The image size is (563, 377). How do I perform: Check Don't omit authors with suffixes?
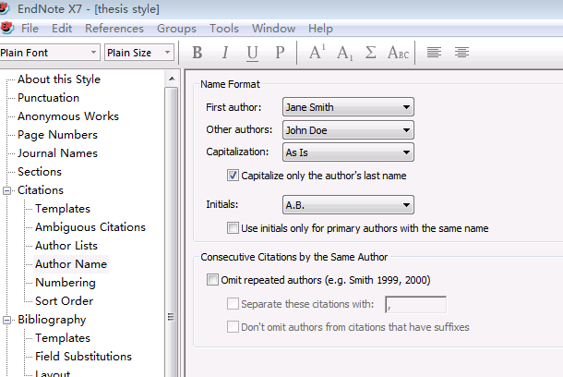233,327
